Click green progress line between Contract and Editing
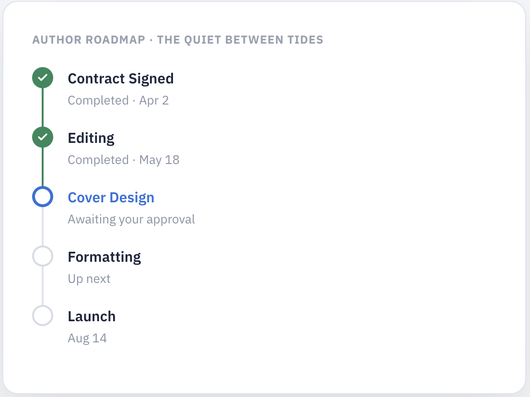The height and width of the screenshot is (397, 530). coord(43,107)
